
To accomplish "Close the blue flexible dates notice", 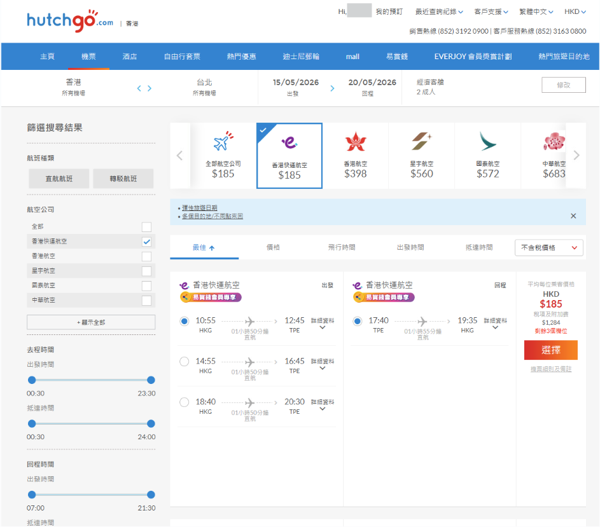I will click(x=573, y=216).
